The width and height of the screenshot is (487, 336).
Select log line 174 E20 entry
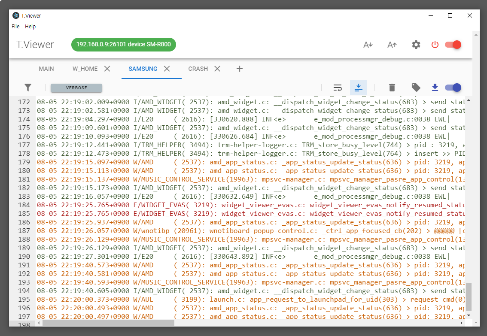tap(251, 119)
